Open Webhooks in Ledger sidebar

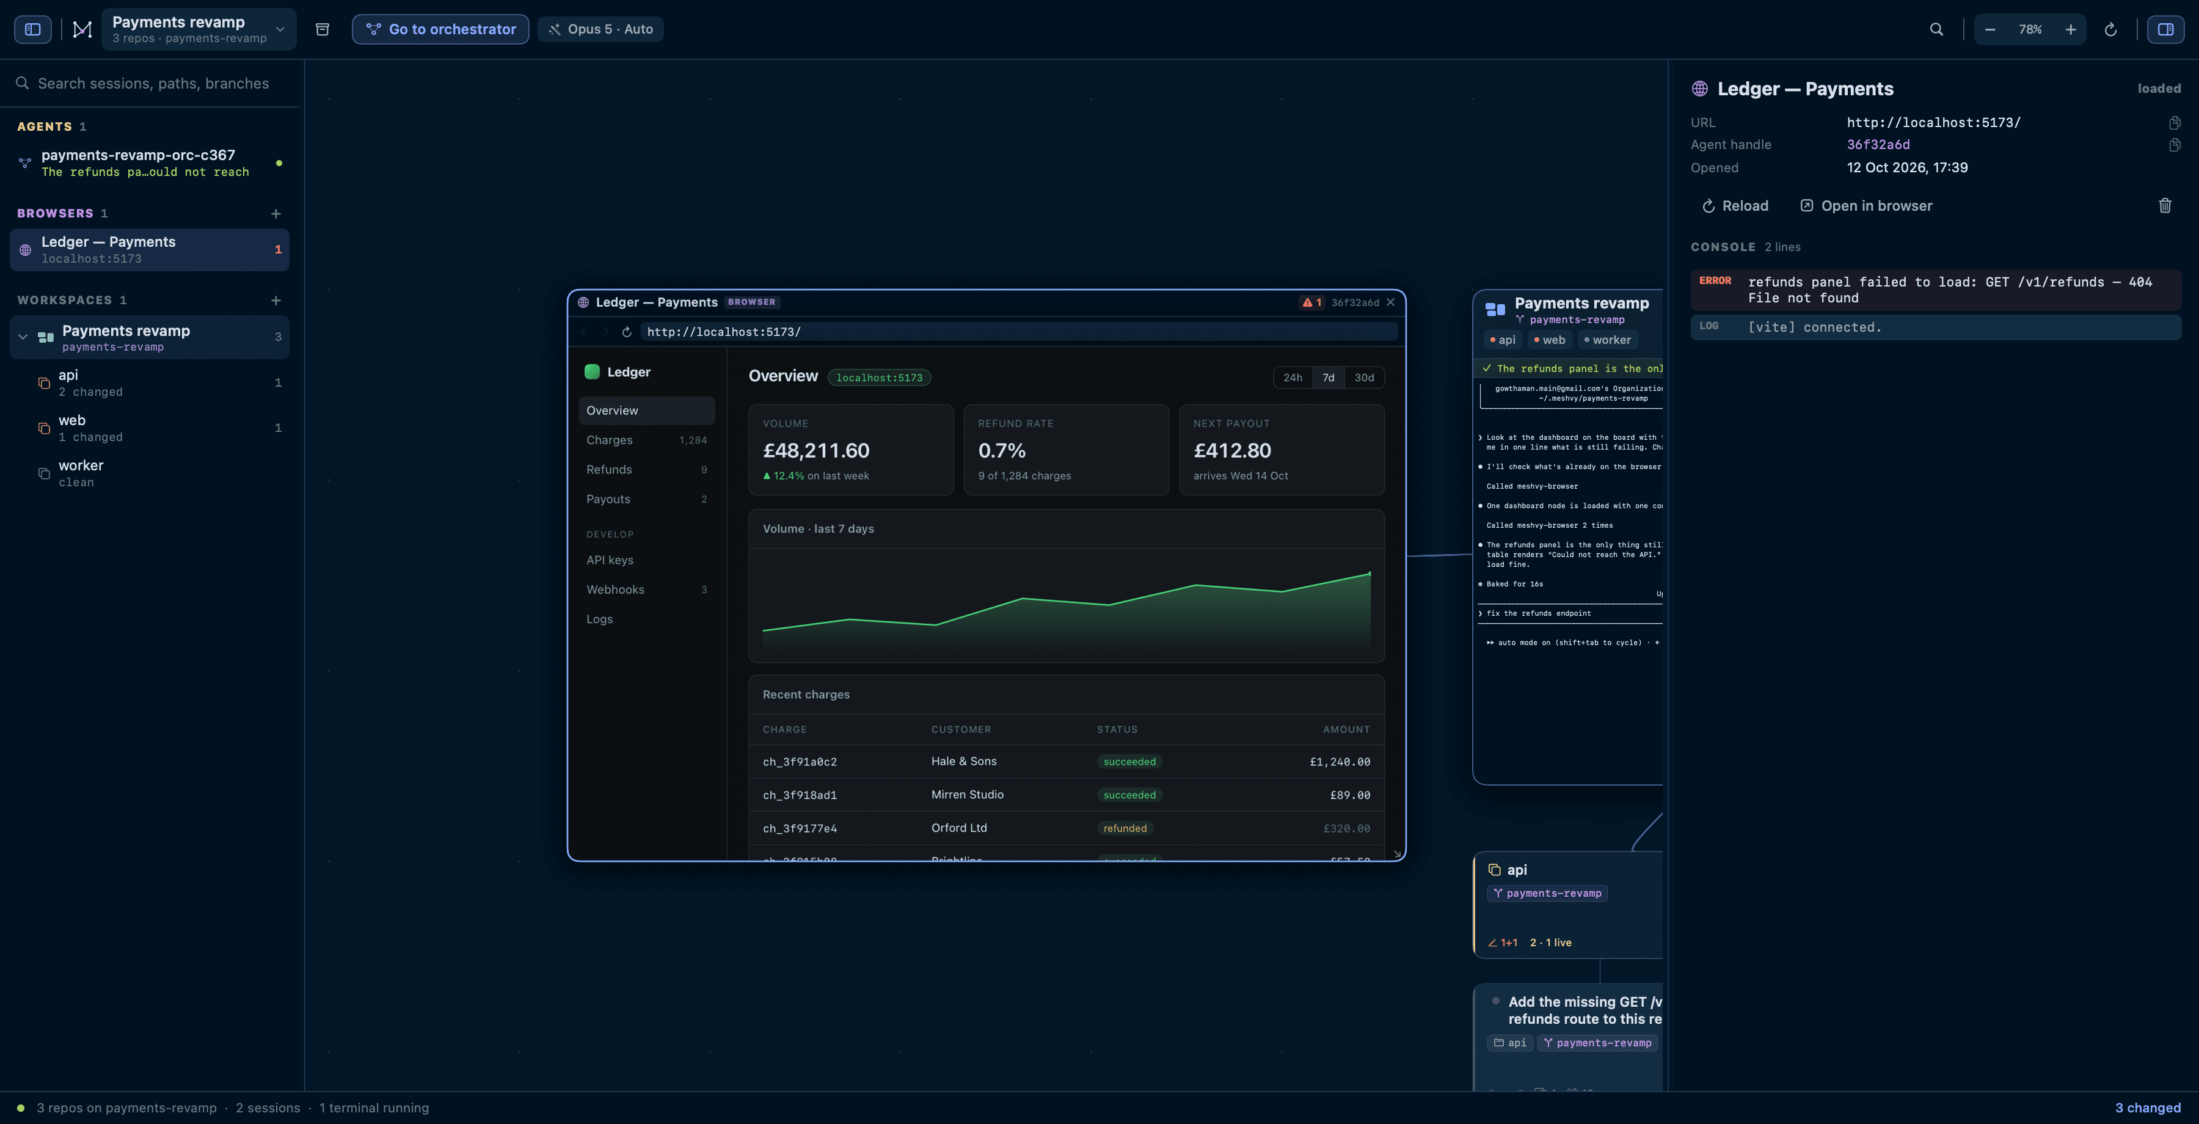[646, 589]
